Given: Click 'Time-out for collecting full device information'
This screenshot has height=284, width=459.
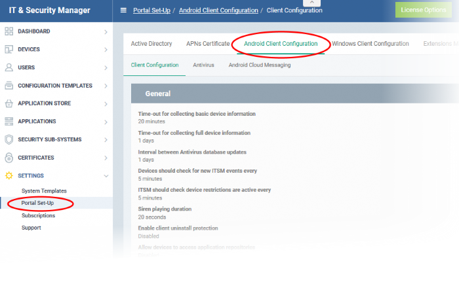Looking at the screenshot, I should [x=194, y=133].
